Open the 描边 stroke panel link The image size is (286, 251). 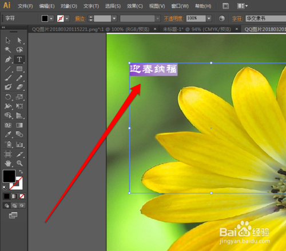[80, 19]
